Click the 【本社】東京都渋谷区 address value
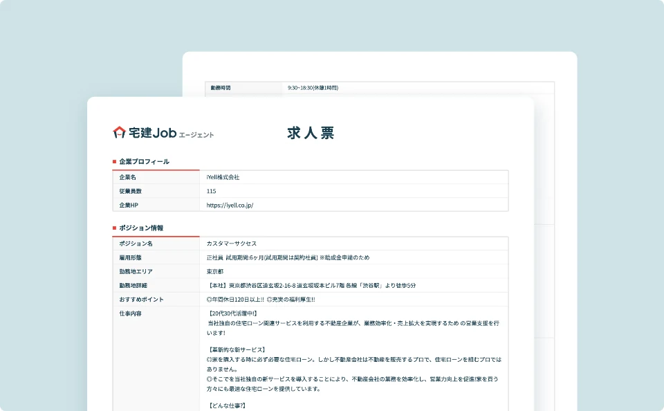Screen dimensions: 664x411 pos(311,286)
